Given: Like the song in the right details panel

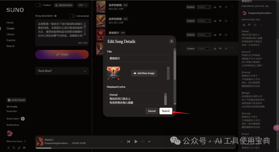Looking at the screenshot, I should tap(244, 25).
